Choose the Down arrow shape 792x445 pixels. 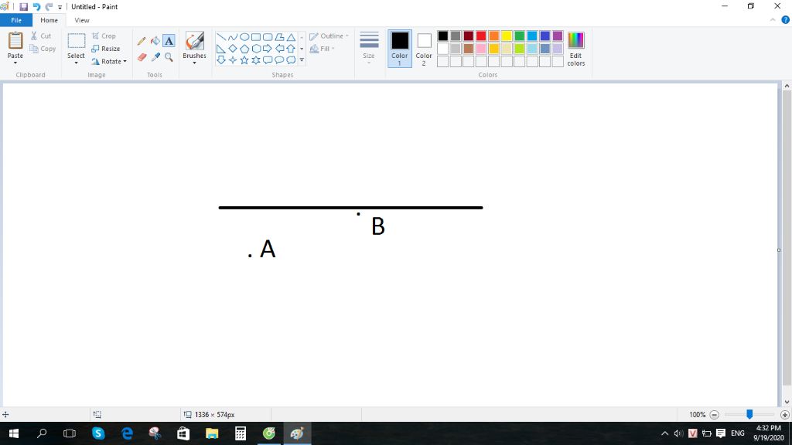coord(220,60)
